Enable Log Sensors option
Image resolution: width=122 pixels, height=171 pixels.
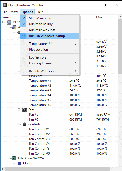tap(50, 57)
